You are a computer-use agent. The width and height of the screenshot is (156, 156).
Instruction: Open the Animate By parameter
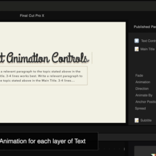(144, 95)
